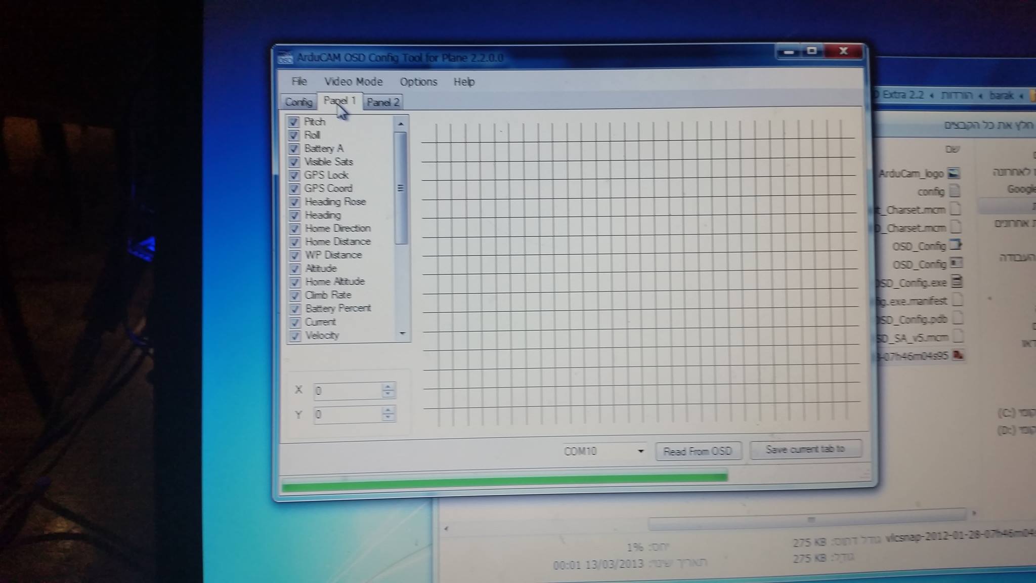This screenshot has width=1036, height=583.
Task: Click the Extra 2.2 breadcrumb in Explorer
Action: pyautogui.click(x=903, y=95)
